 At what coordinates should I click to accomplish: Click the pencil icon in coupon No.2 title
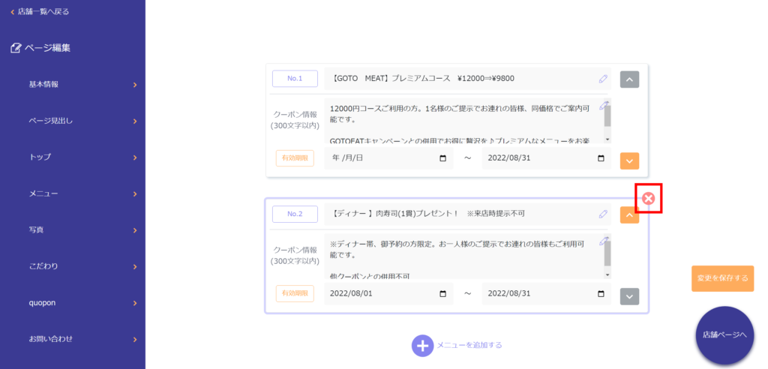click(x=603, y=214)
